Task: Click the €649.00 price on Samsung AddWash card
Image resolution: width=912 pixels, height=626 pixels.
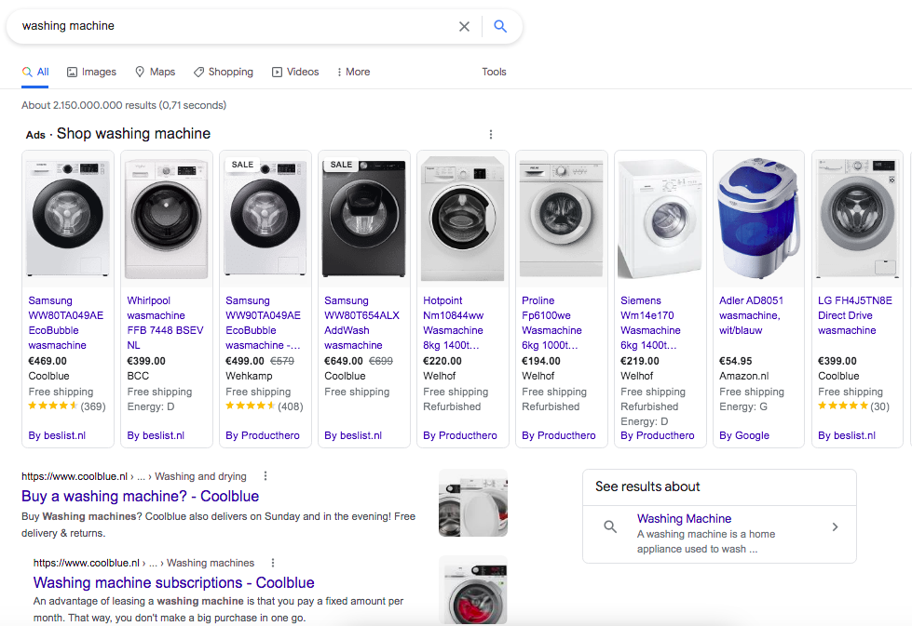Action: 343,361
